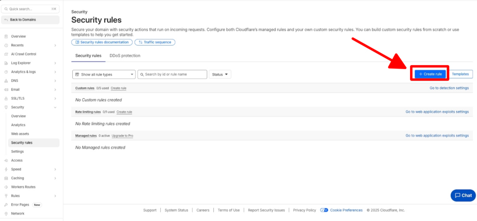477x221 pixels.
Task: Open Security Overview submenu item
Action: pyautogui.click(x=19, y=116)
